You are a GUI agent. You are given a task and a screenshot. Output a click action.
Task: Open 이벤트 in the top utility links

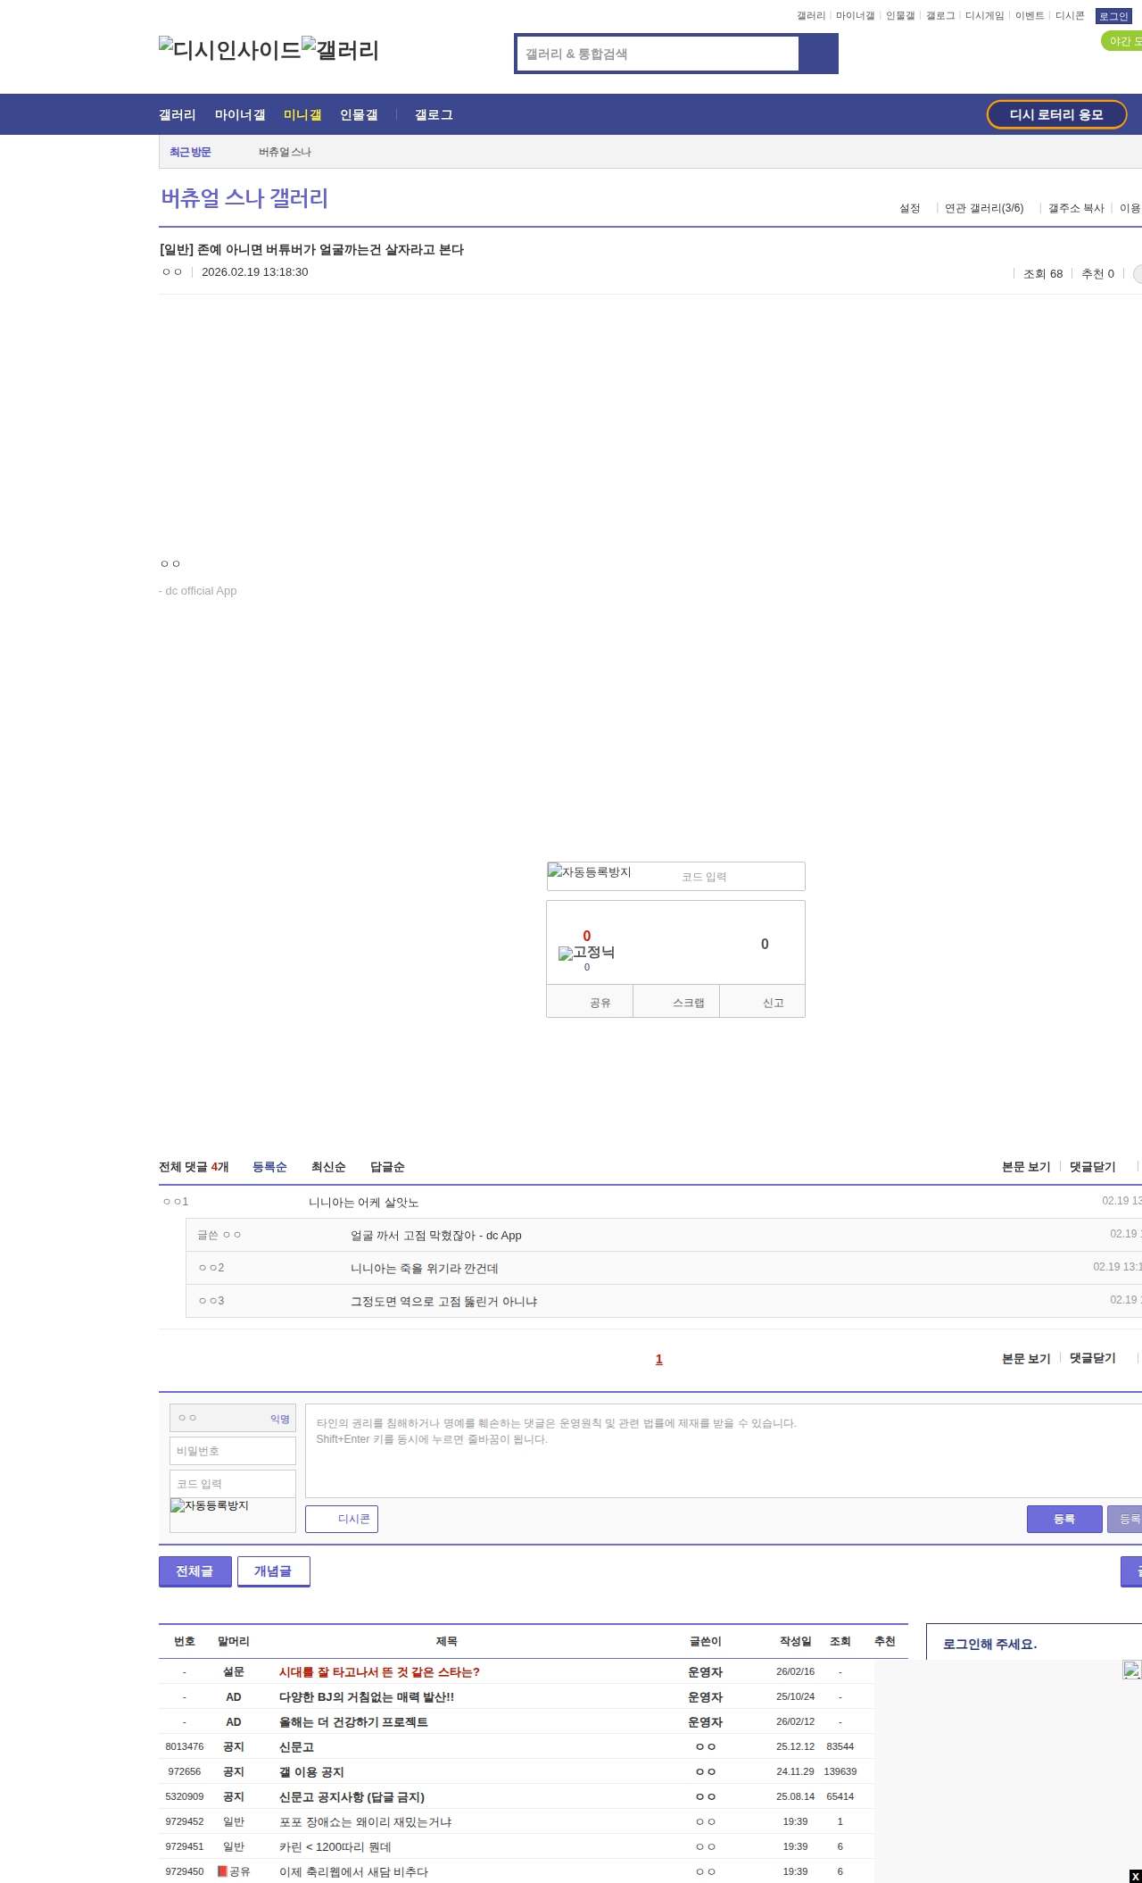click(x=1030, y=16)
